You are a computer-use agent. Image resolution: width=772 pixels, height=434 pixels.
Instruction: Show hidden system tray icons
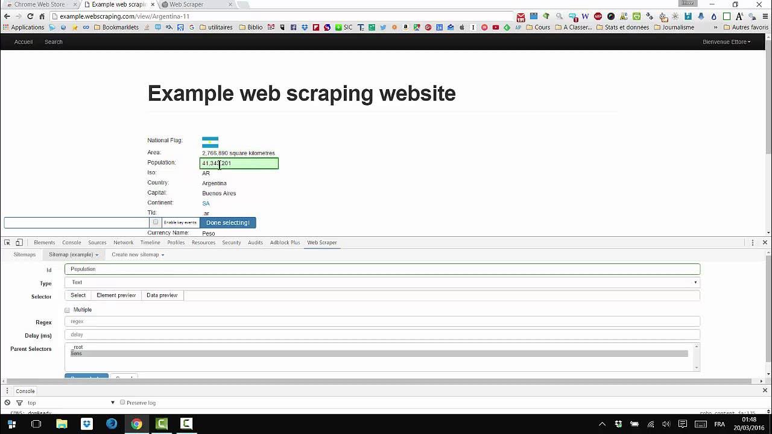coord(602,424)
